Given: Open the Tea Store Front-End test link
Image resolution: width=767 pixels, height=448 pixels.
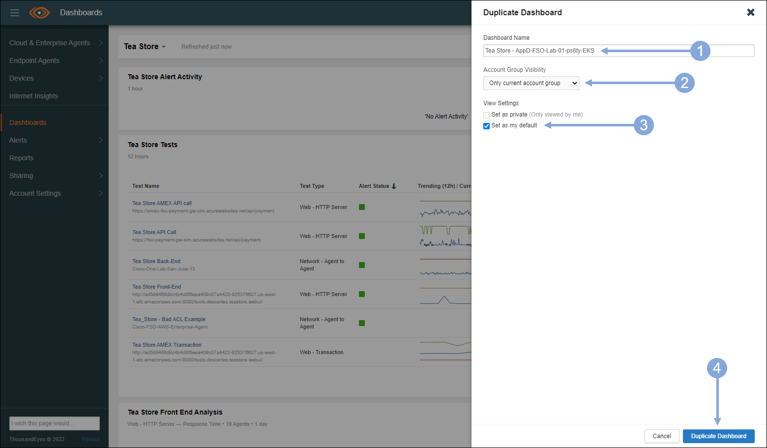Looking at the screenshot, I should [x=156, y=287].
